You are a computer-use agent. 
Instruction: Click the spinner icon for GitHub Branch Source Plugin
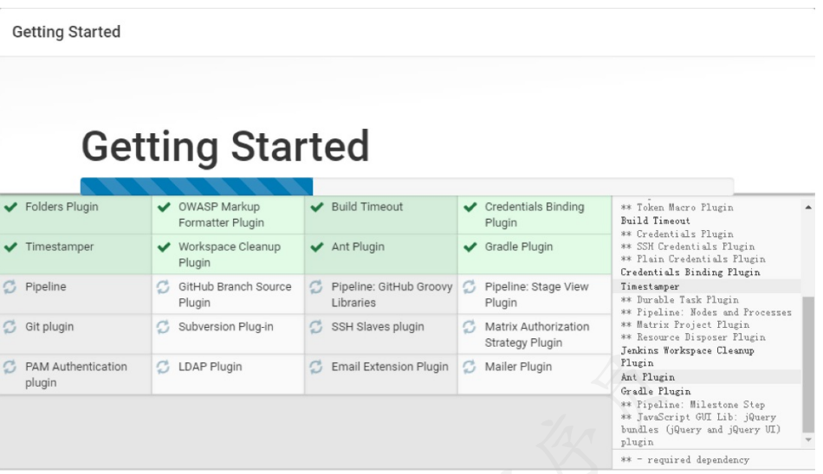pos(163,287)
